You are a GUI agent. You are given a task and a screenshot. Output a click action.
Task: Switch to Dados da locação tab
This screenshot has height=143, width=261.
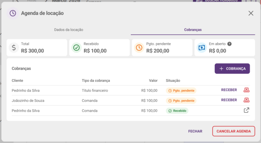tap(69, 30)
